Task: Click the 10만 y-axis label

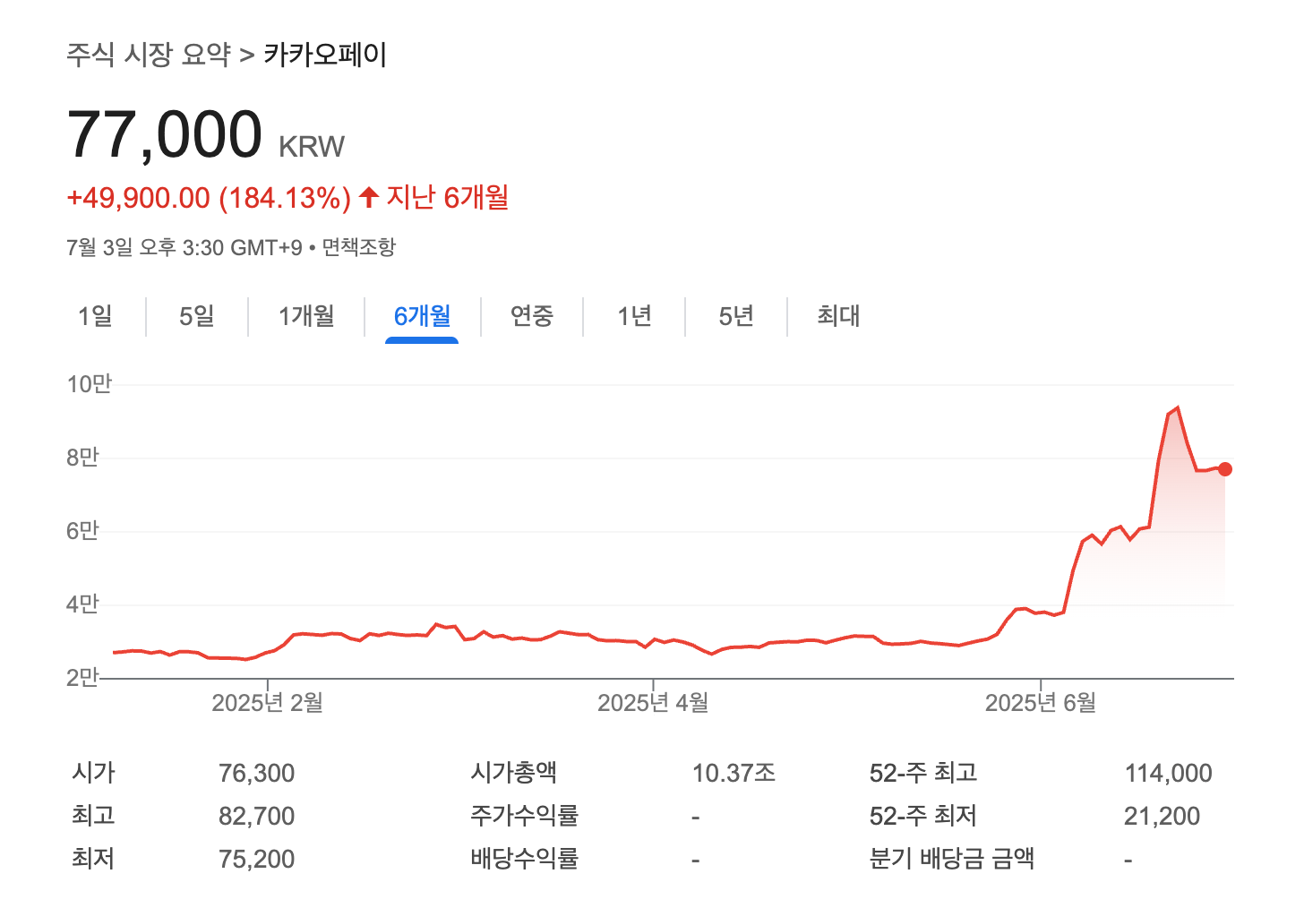Action: coord(90,384)
